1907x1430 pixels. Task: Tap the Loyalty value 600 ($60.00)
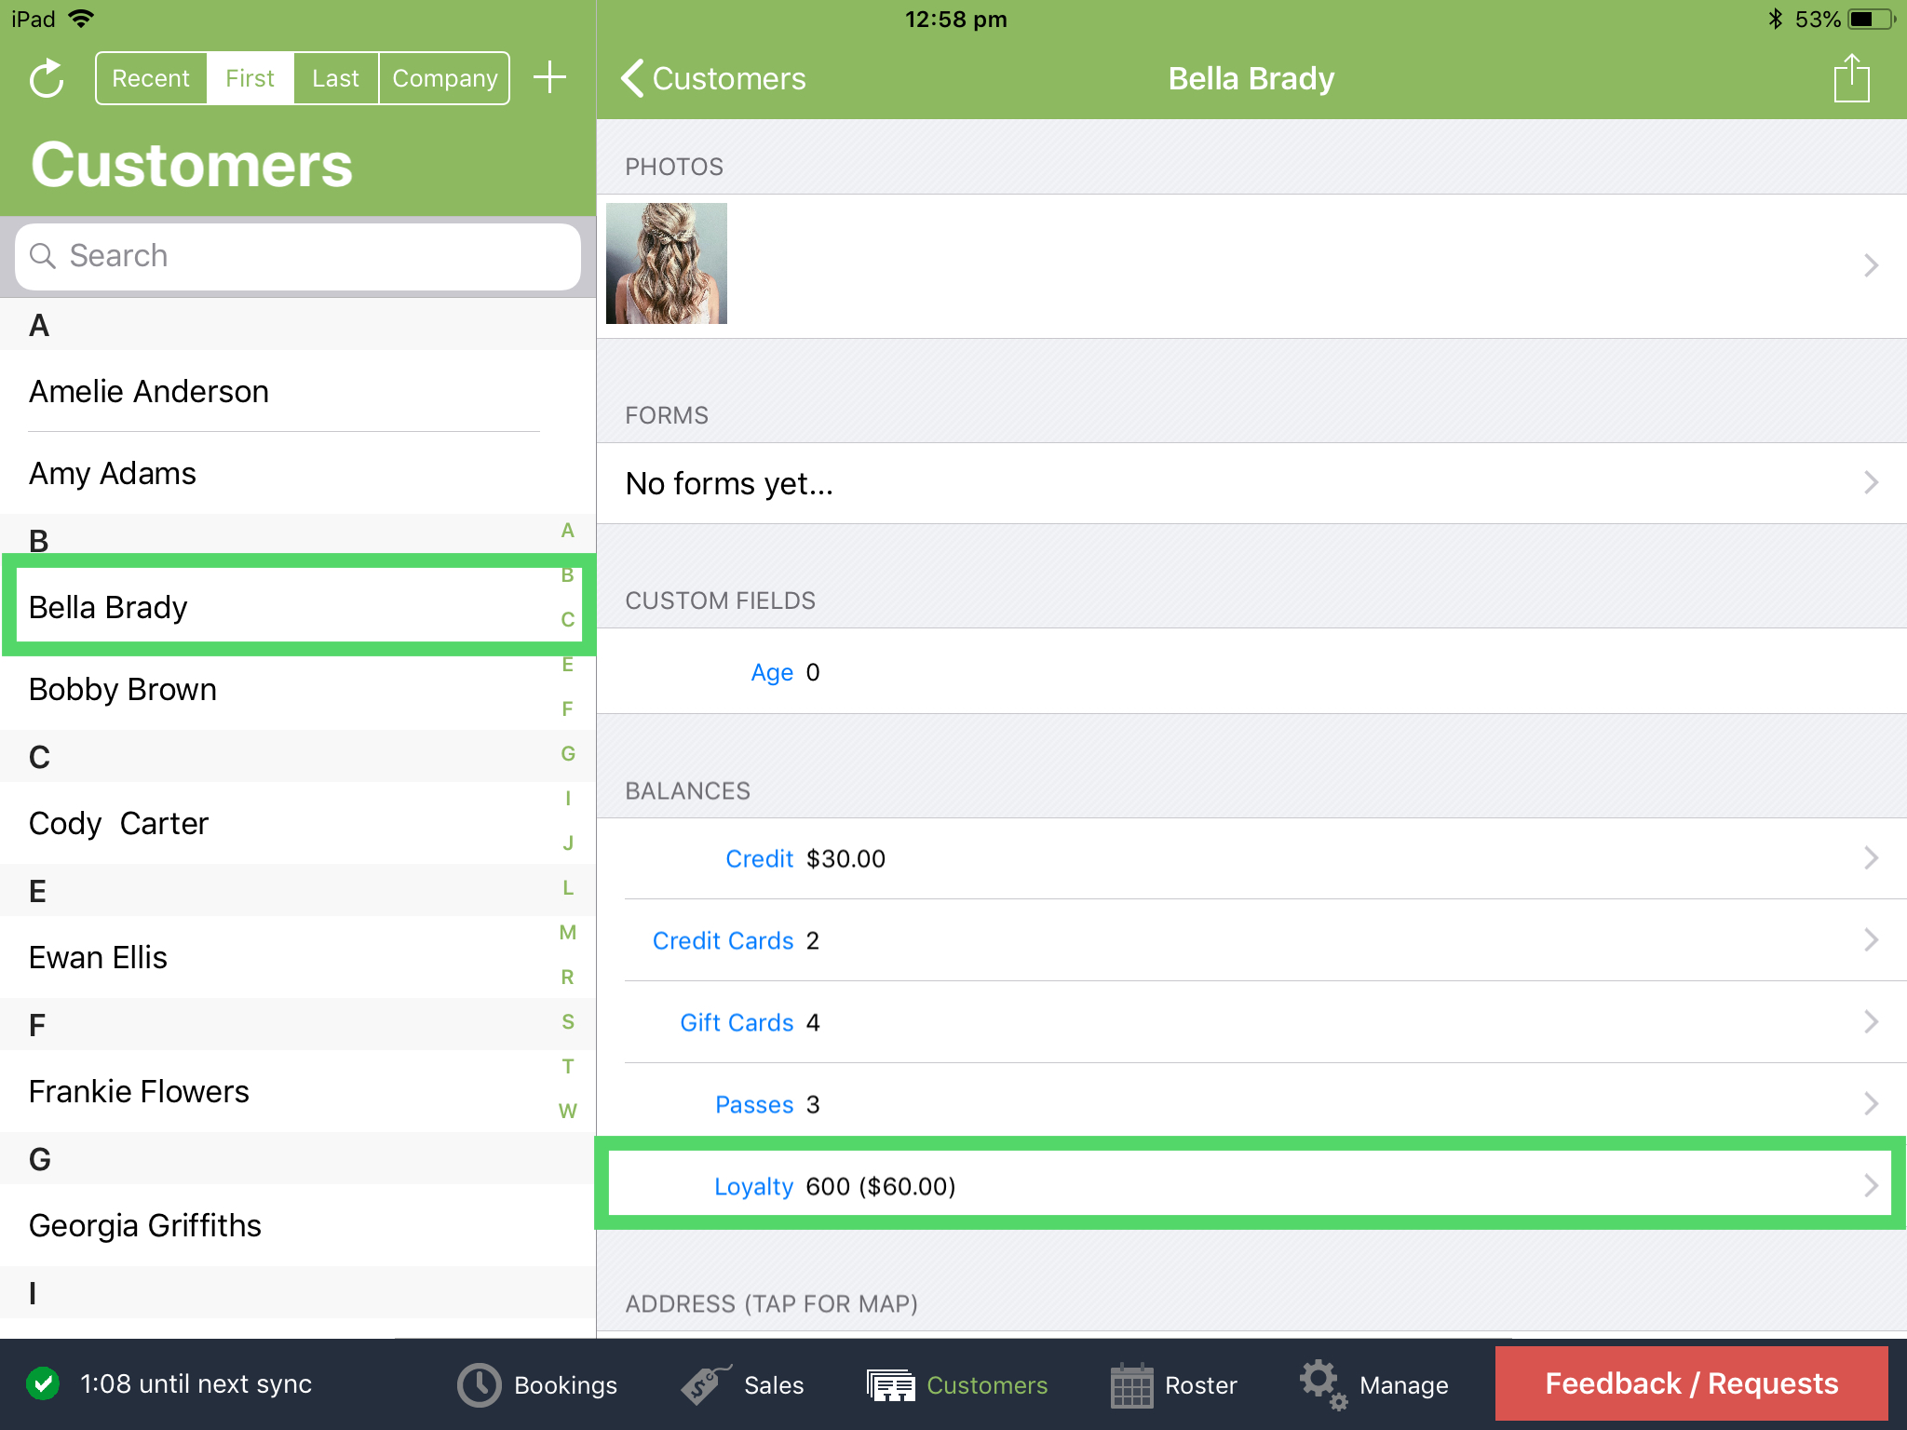(x=880, y=1186)
